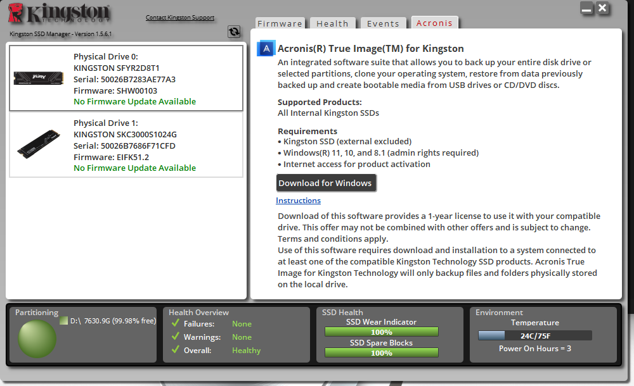Click Drive 1 No Firmware Update Available status
The height and width of the screenshot is (386, 634).
pos(134,168)
